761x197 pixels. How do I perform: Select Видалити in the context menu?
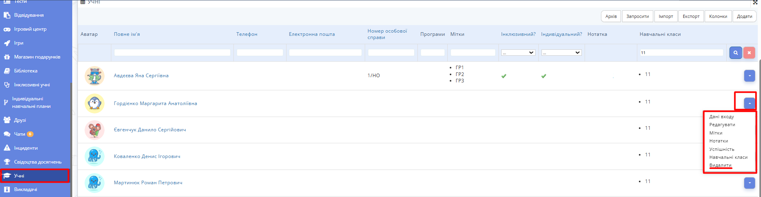click(720, 165)
